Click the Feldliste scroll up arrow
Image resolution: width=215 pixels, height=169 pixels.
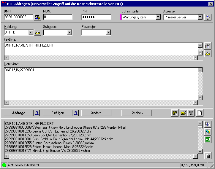tap(200, 45)
